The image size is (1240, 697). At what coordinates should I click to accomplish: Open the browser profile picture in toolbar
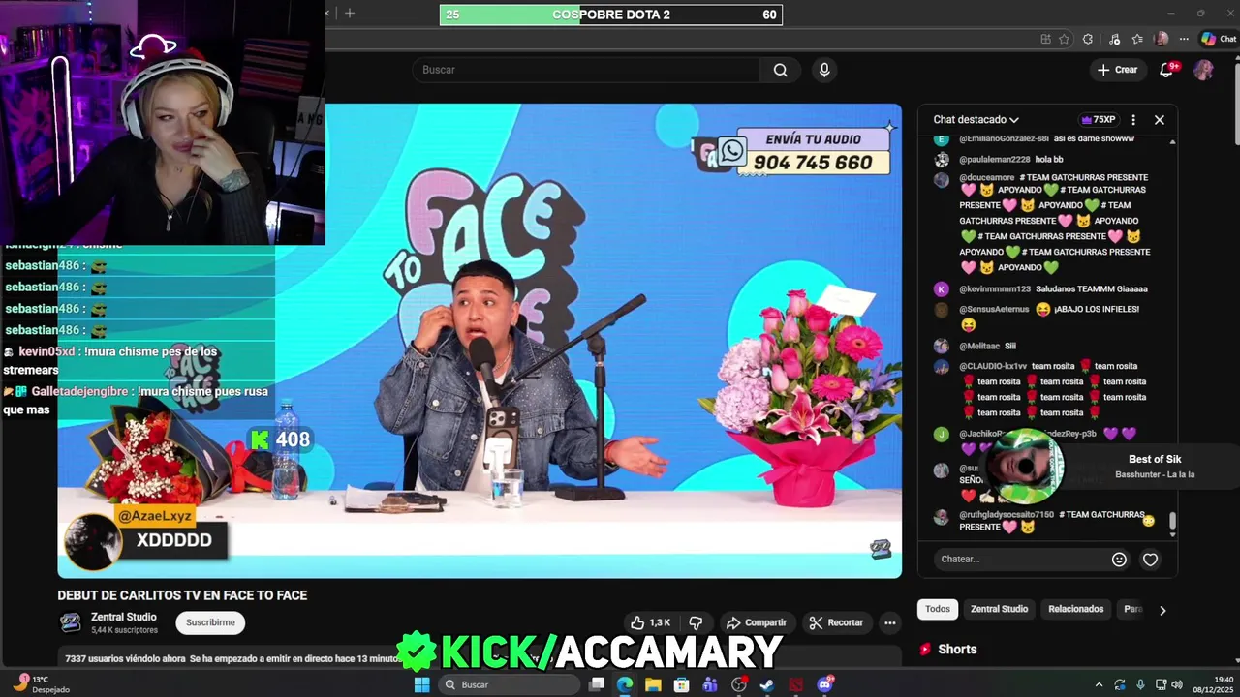[x=1162, y=39]
